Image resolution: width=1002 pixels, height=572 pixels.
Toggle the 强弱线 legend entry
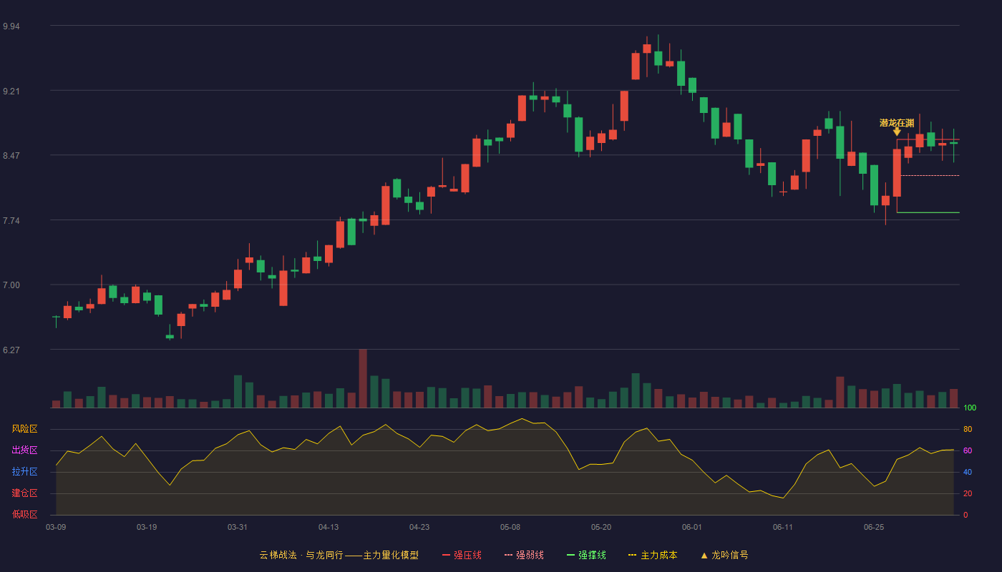coord(524,555)
